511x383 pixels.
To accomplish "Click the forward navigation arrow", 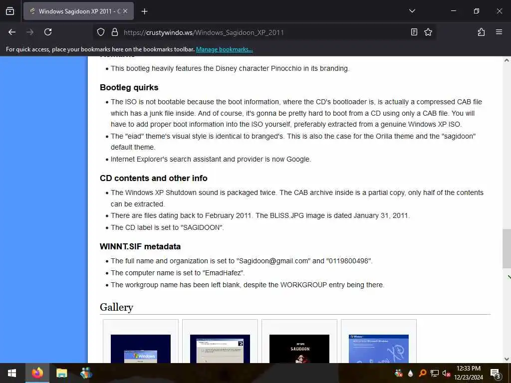I will pyautogui.click(x=29, y=32).
